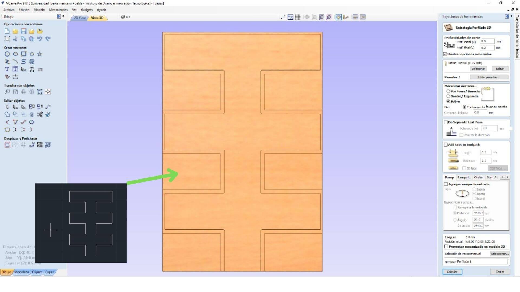Click the Mirror objects icon under Transformar objetos
The image size is (520, 292).
[x=32, y=92]
